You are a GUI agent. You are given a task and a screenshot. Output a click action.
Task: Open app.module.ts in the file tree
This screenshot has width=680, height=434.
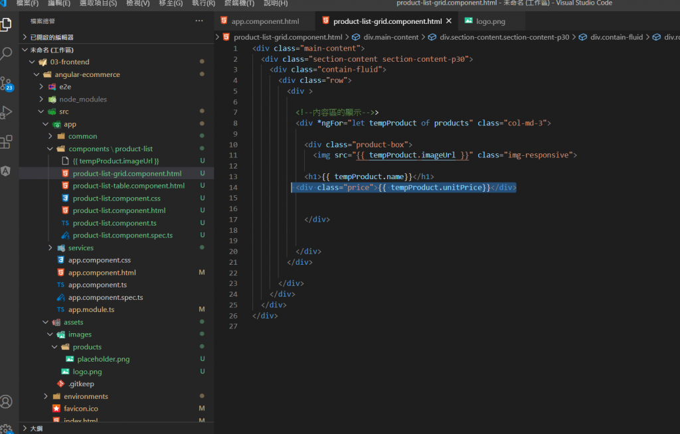pyautogui.click(x=91, y=310)
